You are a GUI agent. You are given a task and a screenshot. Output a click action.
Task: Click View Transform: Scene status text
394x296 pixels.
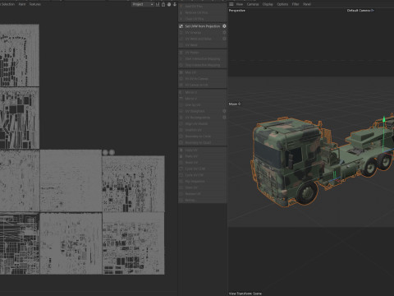[x=245, y=294]
